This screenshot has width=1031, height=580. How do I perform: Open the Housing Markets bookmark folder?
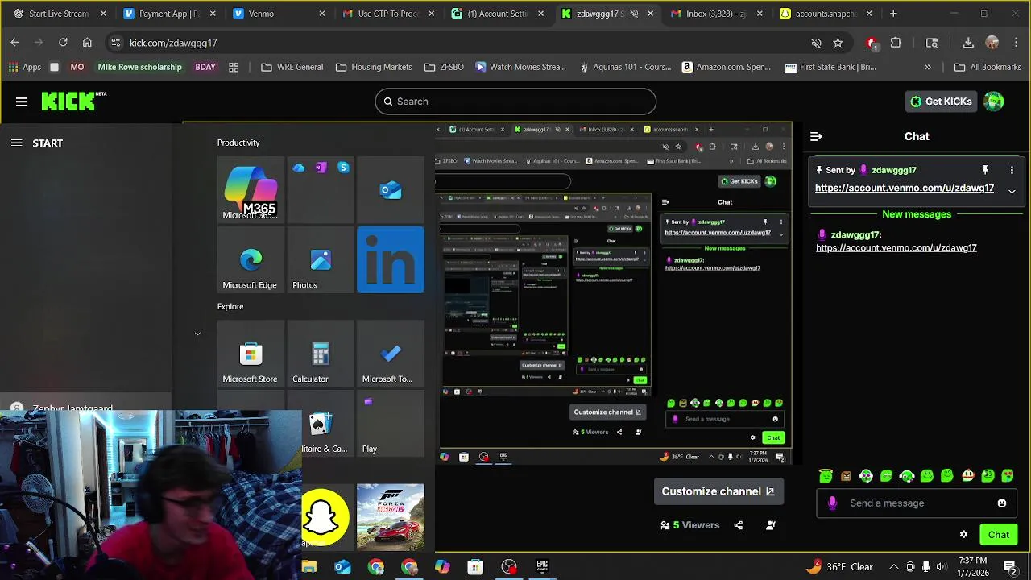coord(374,68)
